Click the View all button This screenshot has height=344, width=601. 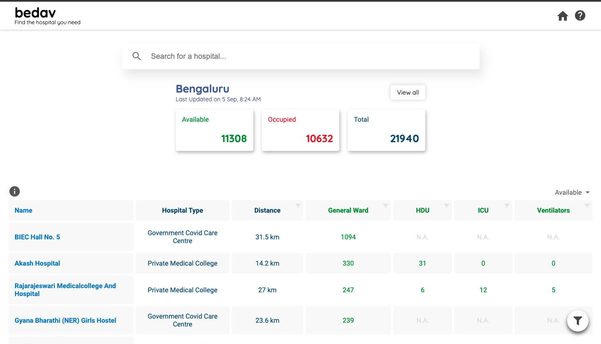pos(408,93)
